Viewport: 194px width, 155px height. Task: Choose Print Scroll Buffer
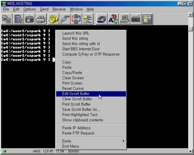pos(91,104)
